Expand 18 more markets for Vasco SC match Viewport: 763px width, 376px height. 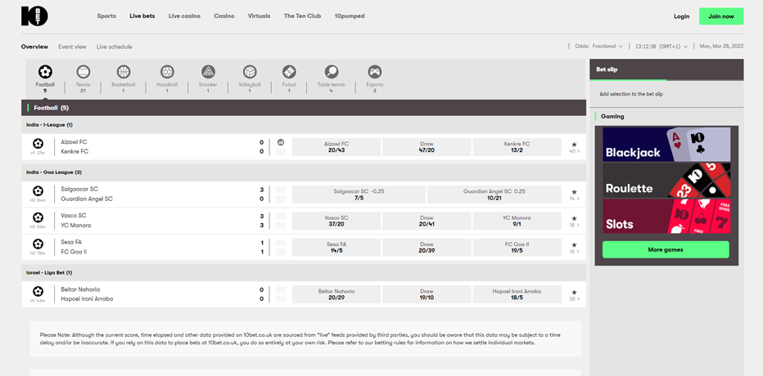[x=574, y=226]
